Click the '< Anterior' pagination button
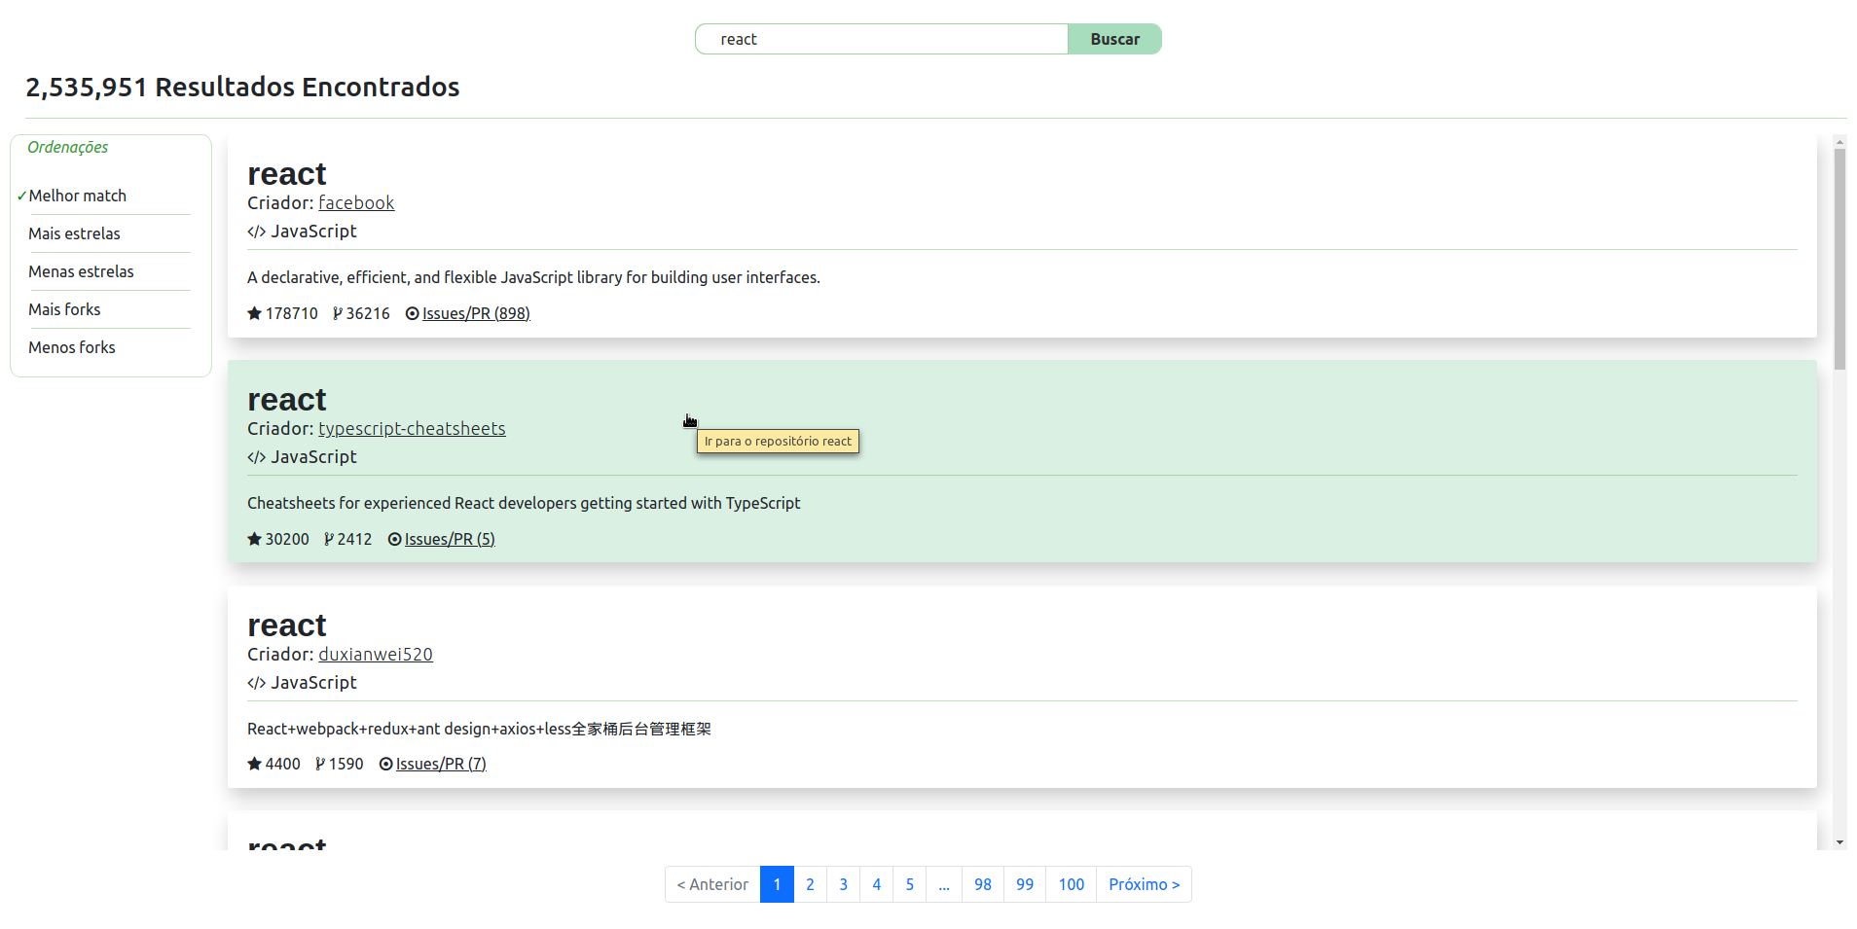Image resolution: width=1857 pixels, height=929 pixels. (712, 884)
